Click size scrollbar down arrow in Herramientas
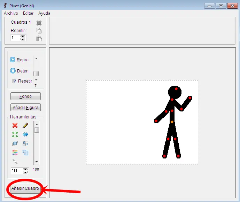 click(x=37, y=162)
